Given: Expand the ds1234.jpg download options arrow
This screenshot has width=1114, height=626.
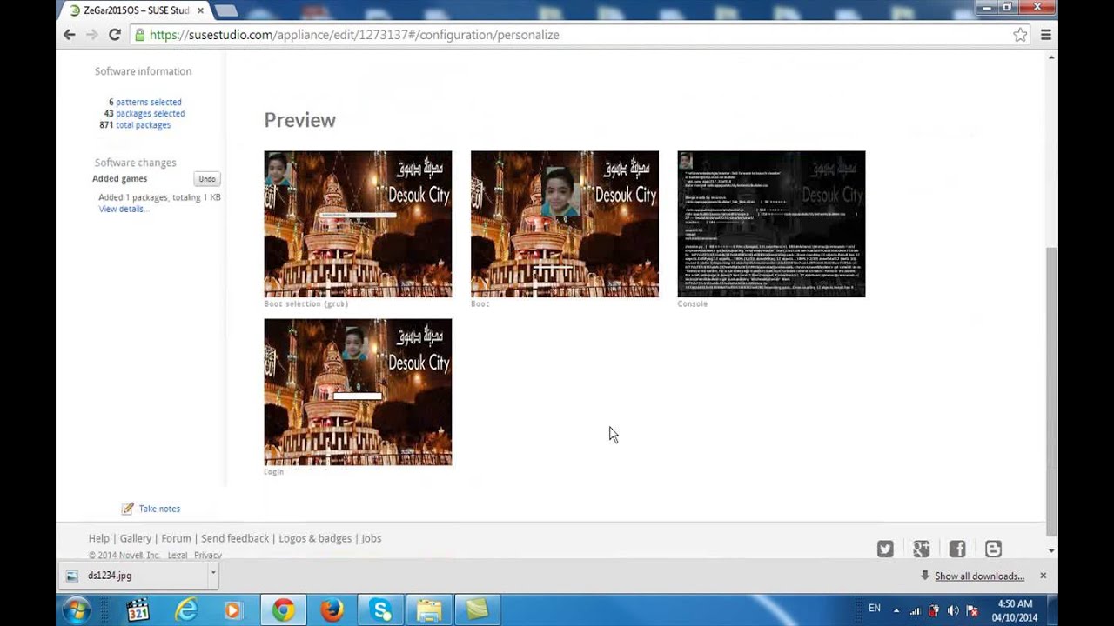Looking at the screenshot, I should click(x=212, y=575).
